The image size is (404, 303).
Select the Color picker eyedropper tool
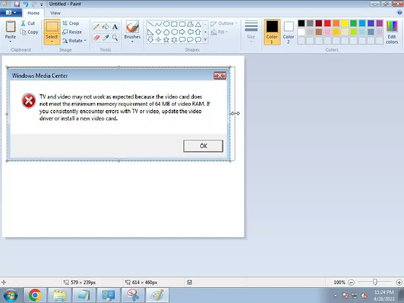(106, 38)
